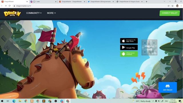
Task: Open Task View on the taskbar
Action: [8, 101]
